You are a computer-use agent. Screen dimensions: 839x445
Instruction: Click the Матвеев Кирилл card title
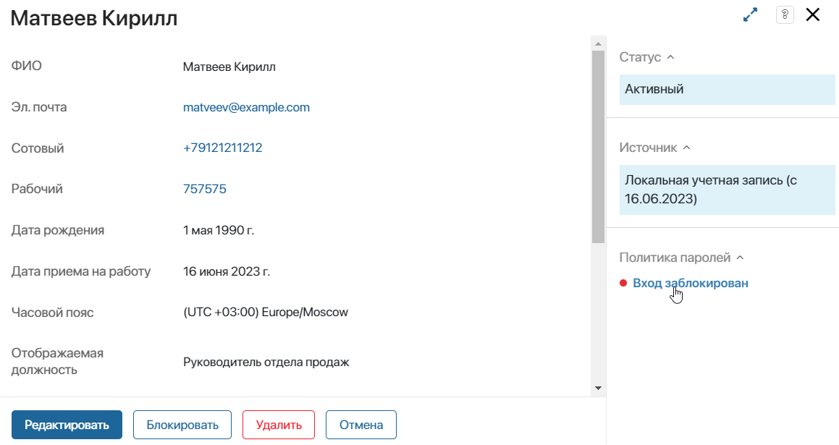94,18
